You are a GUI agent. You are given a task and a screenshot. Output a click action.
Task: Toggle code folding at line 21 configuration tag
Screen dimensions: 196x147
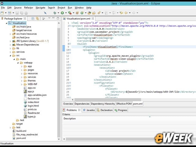point(70,83)
